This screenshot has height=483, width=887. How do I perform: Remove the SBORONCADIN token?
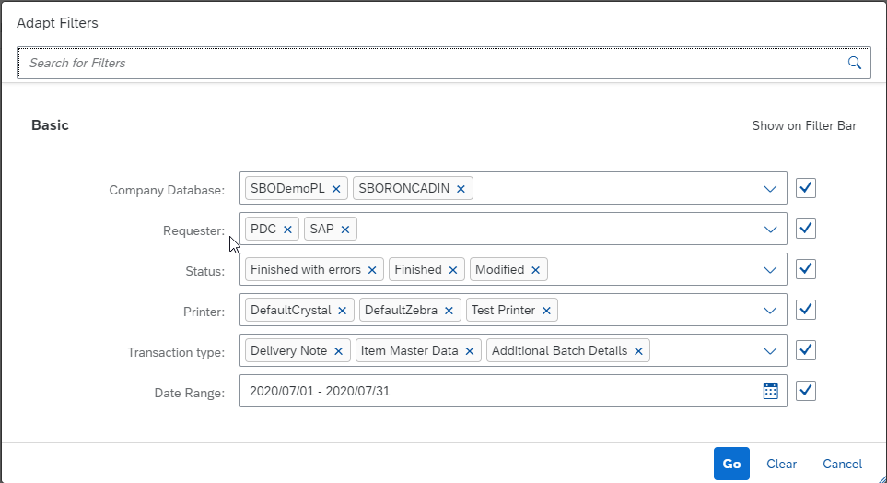click(x=461, y=189)
